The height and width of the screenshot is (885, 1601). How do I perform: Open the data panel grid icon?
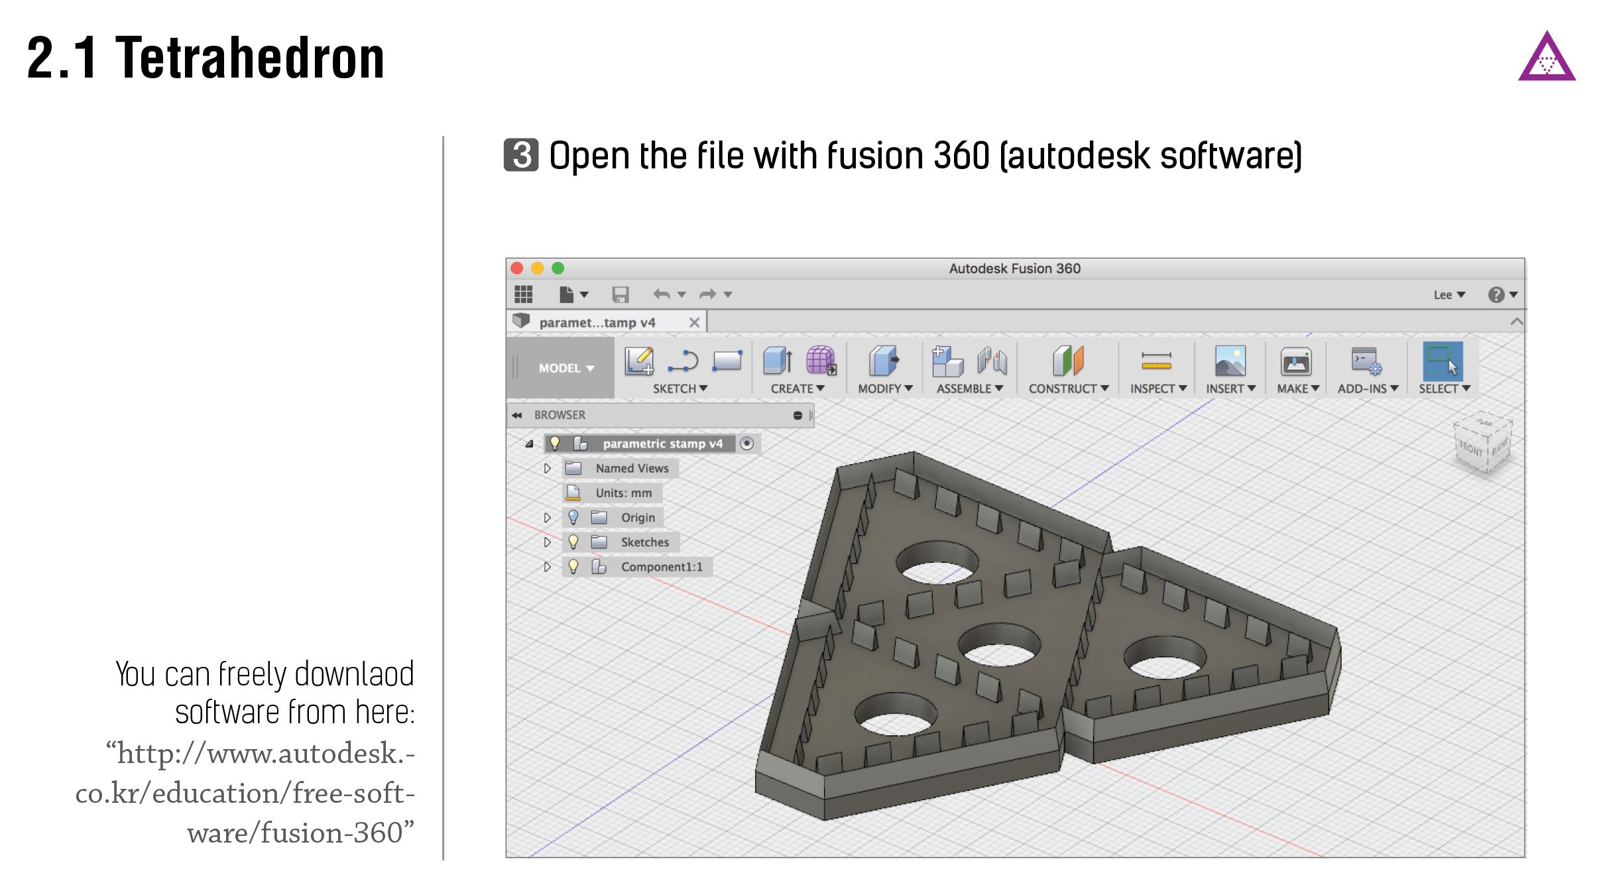pos(524,294)
